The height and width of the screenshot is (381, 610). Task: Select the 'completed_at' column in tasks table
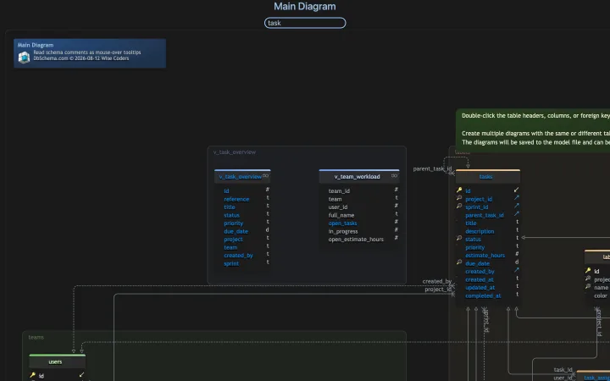483,295
